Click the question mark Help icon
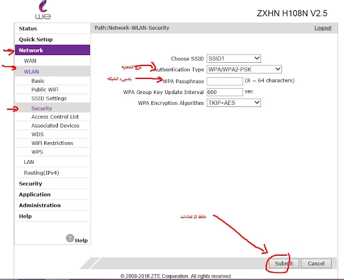The height and width of the screenshot is (280, 344). coord(70,238)
